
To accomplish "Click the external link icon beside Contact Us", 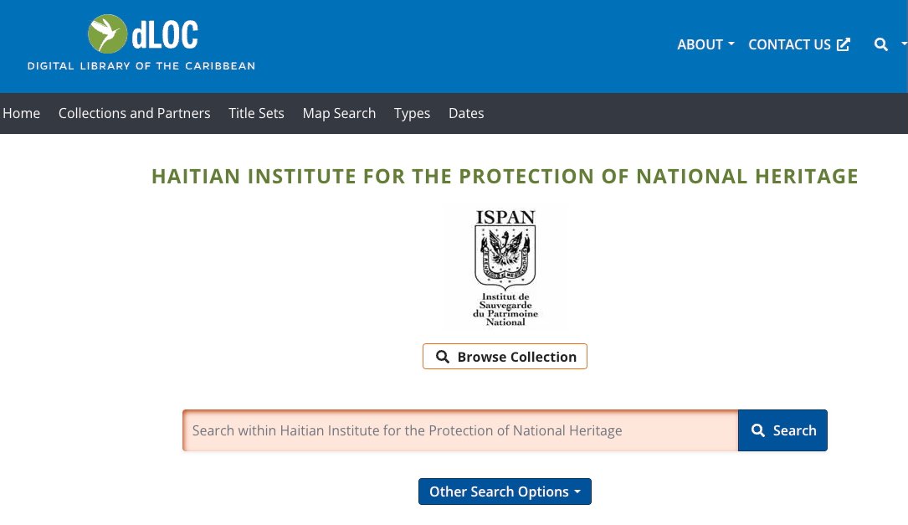I will [844, 45].
